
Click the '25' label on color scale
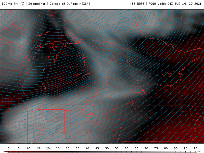pos(58,148)
